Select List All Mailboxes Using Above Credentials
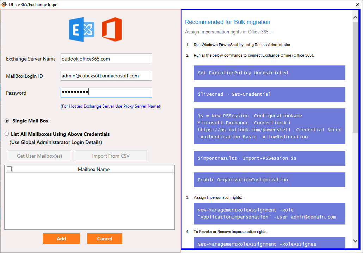The width and height of the screenshot is (363, 253). 7,134
